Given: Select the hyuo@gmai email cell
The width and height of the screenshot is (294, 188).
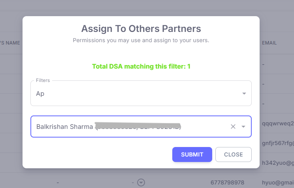Looking at the screenshot, I should (277, 182).
